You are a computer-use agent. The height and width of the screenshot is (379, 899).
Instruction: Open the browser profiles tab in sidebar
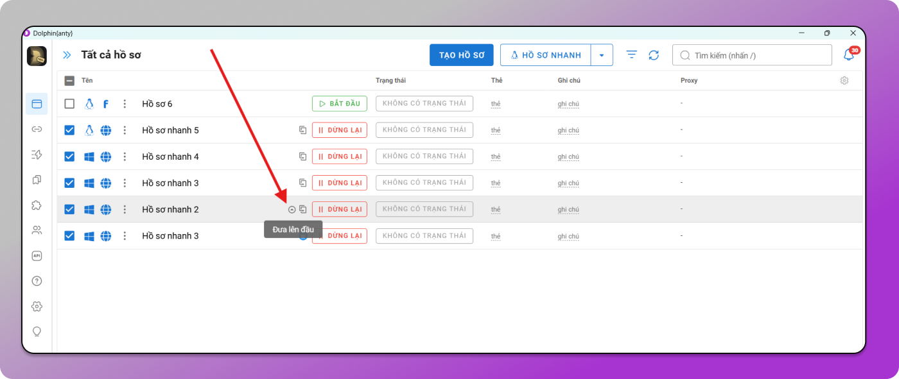click(x=37, y=104)
